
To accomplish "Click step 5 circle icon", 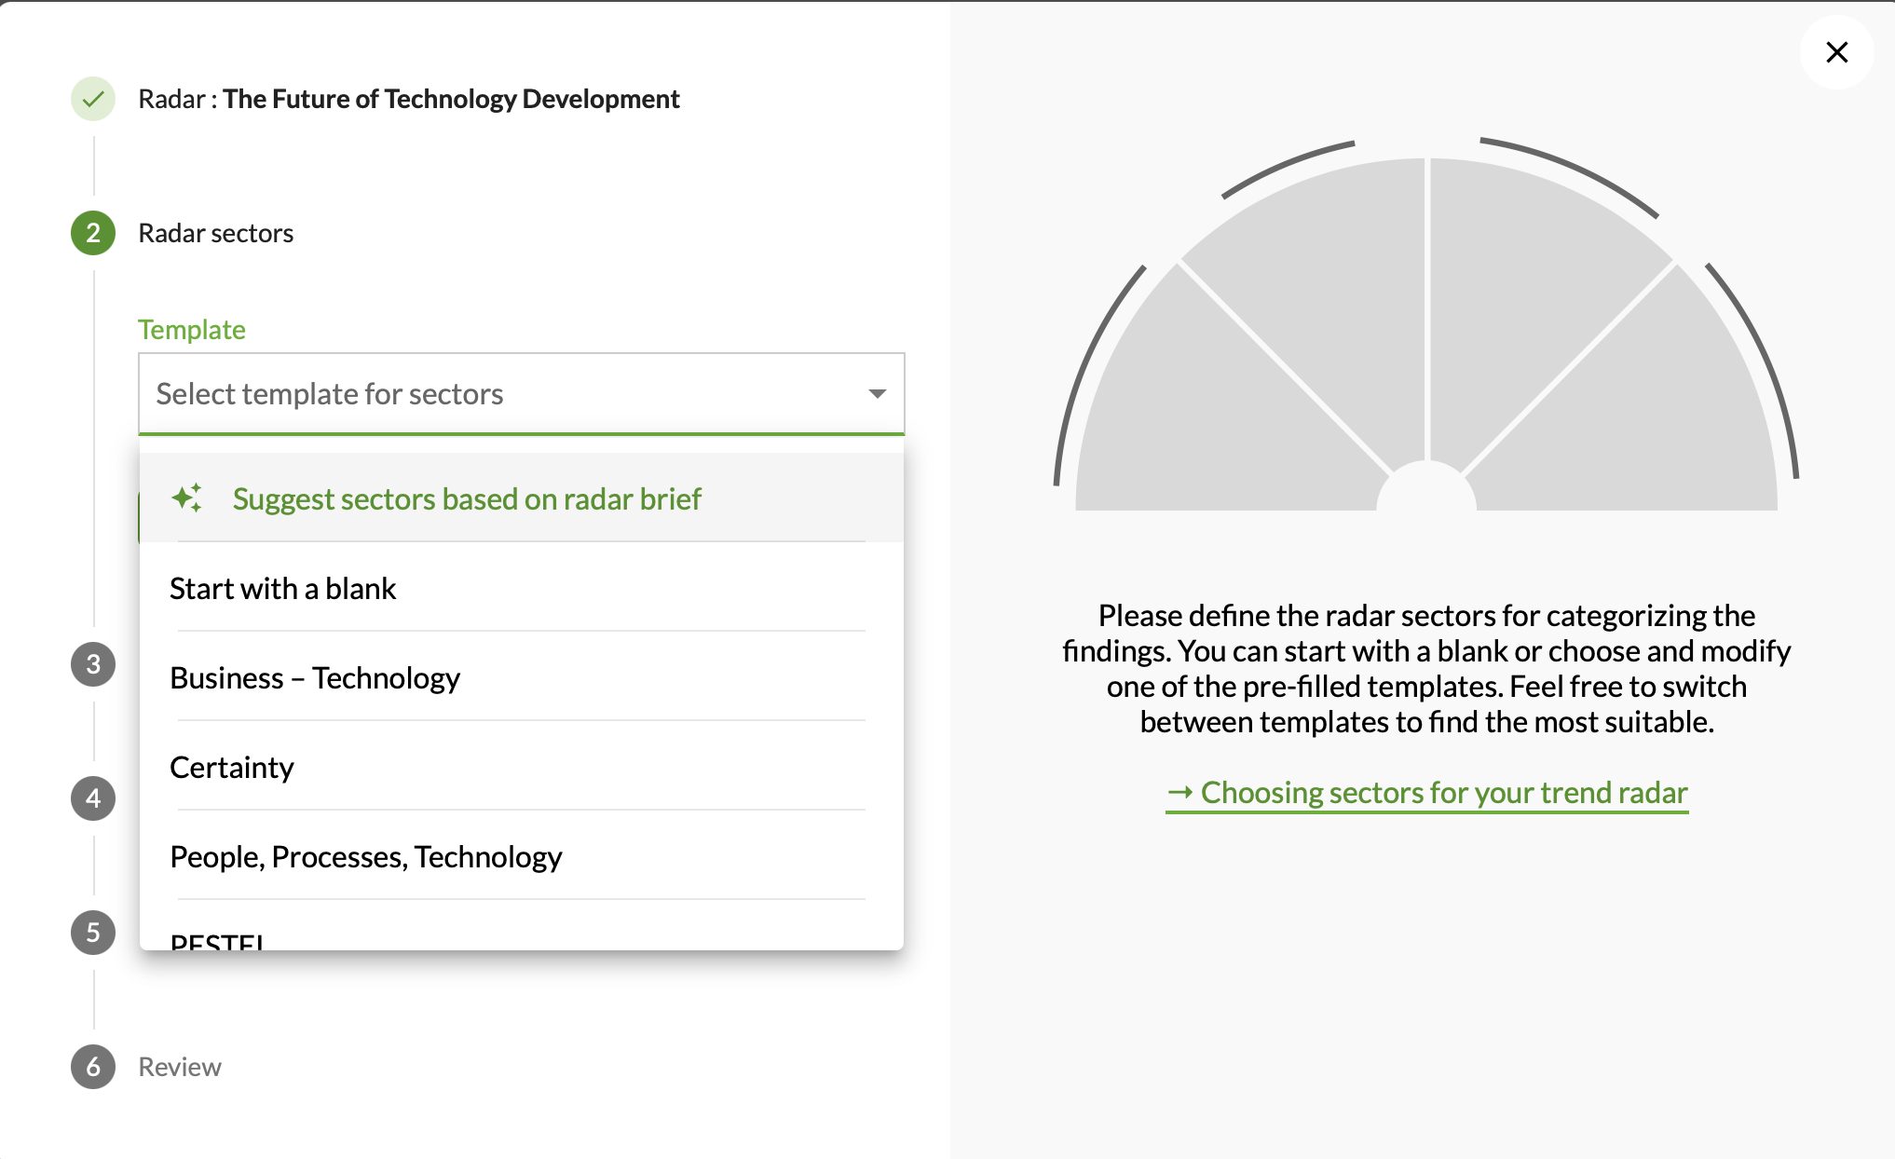I will 93,933.
